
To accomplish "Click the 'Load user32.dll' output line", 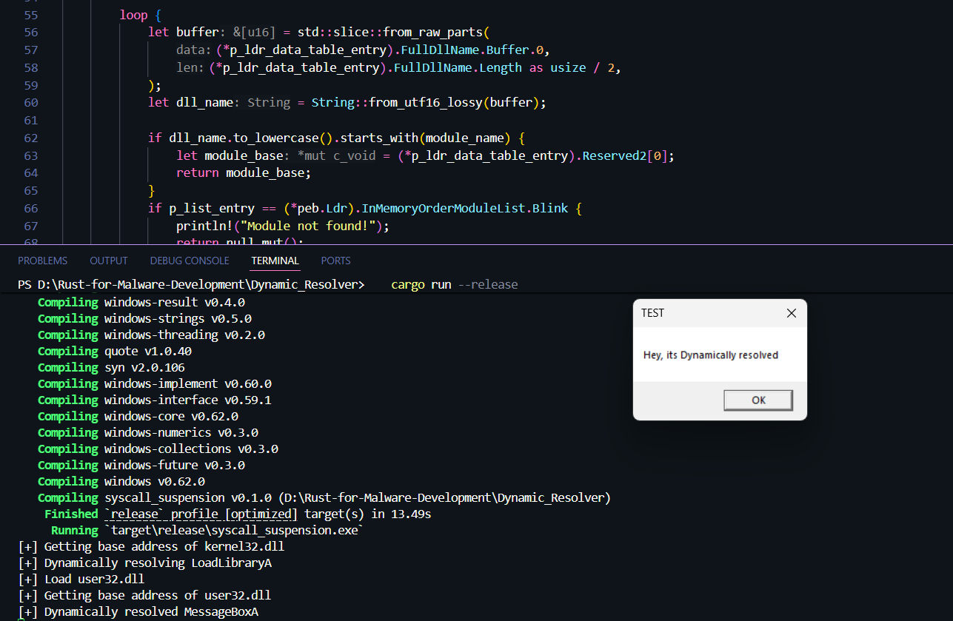I will [81, 579].
